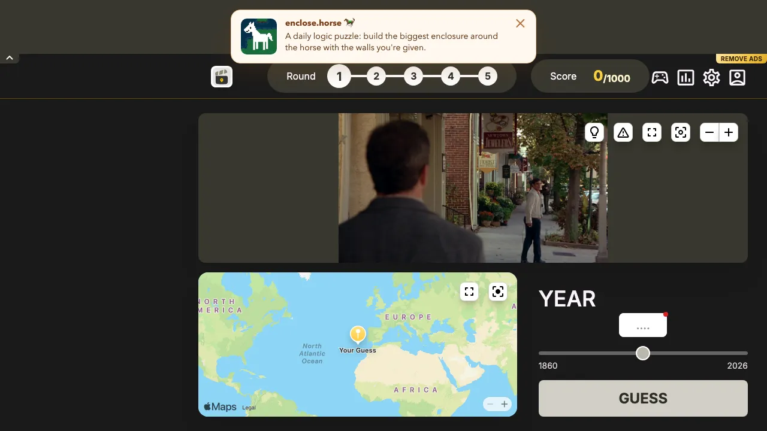Image resolution: width=767 pixels, height=431 pixels.
Task: Click the year slider handle
Action: (643, 353)
